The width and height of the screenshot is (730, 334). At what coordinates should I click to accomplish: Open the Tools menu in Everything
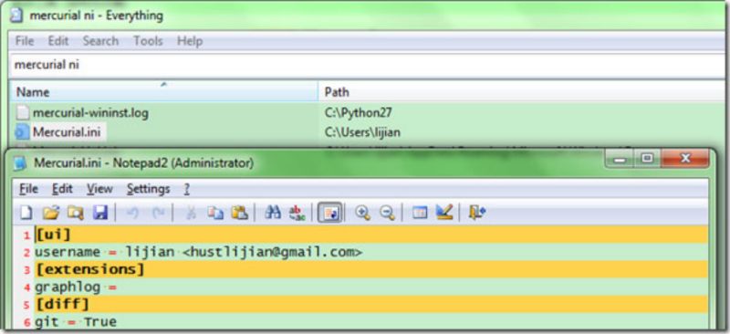coord(148,41)
